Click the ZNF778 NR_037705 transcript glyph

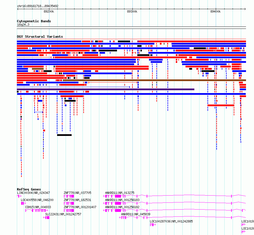pos(69,196)
